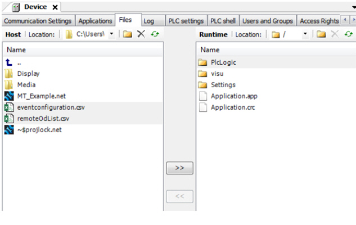Select Application.app in Runtime list

point(233,96)
